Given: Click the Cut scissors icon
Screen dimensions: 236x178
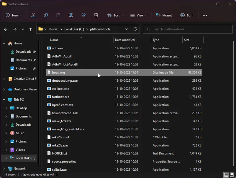Looking at the screenshot, I should tap(33, 15).
